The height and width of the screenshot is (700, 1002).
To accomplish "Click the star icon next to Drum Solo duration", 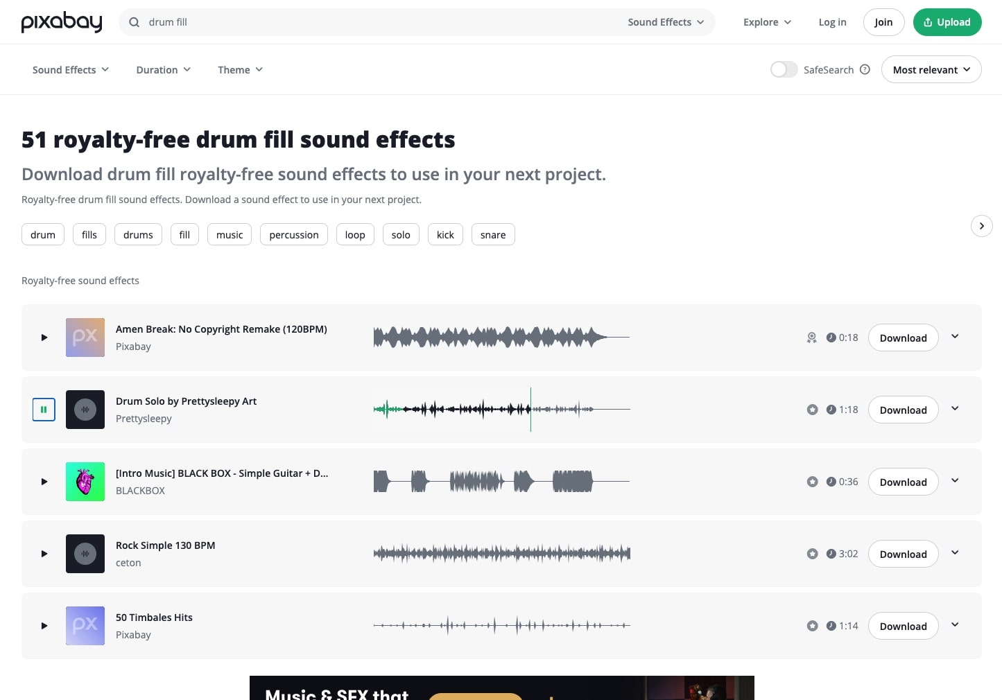I will pos(812,410).
